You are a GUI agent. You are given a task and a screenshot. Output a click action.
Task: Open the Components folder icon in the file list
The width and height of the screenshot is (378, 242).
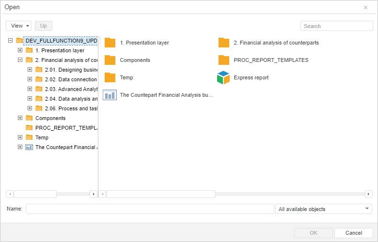110,60
